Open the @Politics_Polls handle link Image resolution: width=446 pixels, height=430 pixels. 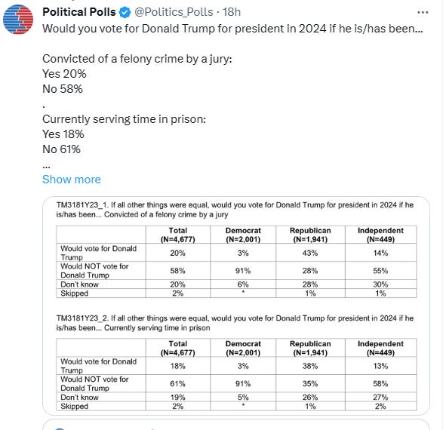(x=174, y=12)
